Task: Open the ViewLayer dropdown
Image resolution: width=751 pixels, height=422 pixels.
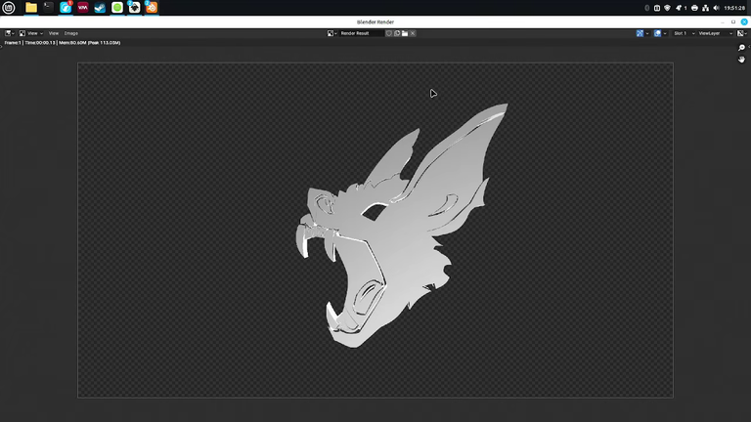Action: [715, 33]
